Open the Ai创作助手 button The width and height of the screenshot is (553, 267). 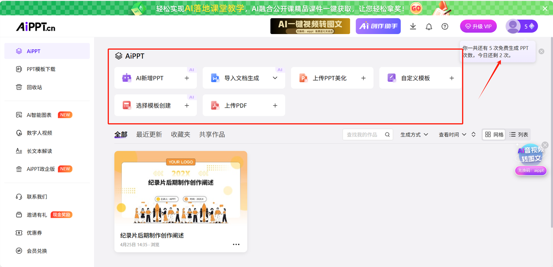click(x=378, y=26)
